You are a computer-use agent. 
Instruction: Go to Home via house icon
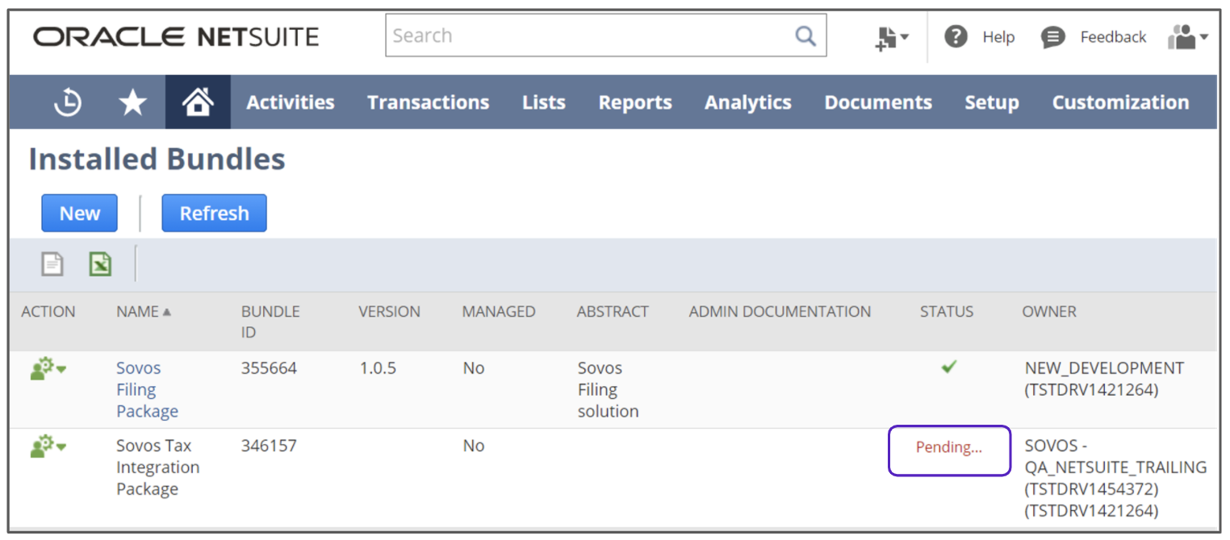198,102
